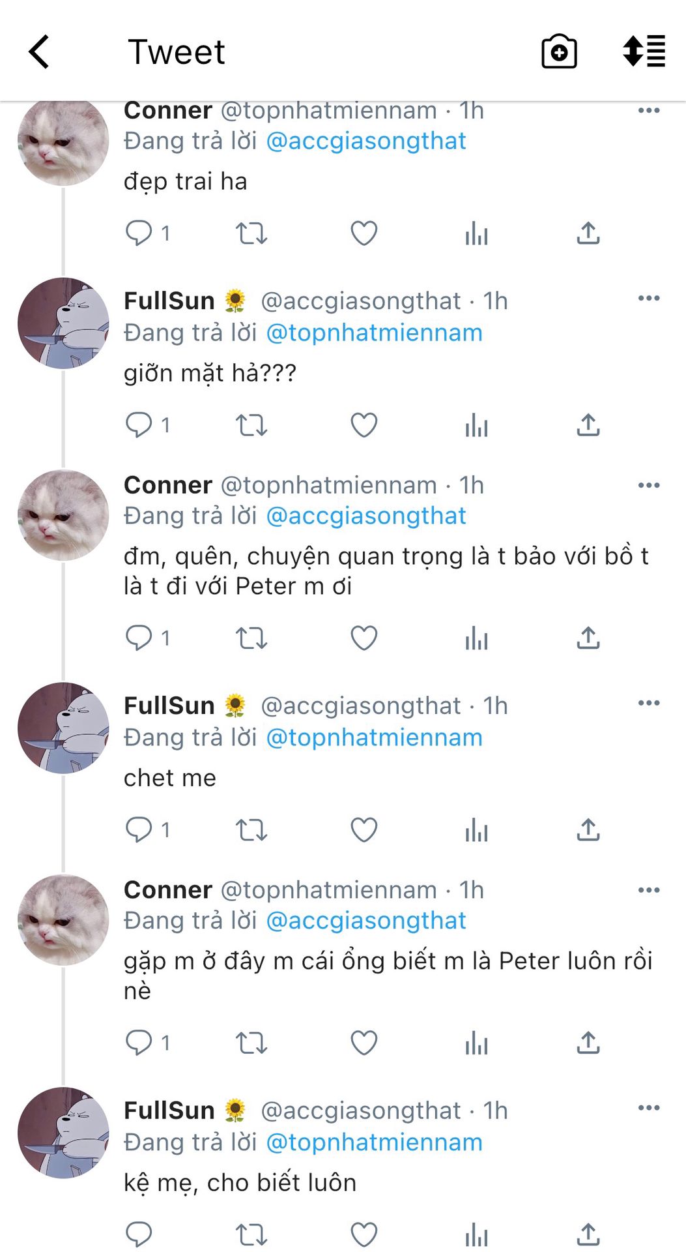686x1252 pixels.
Task: Like the "kệ mẹ, cho biết luôn" tweet
Action: (364, 1234)
